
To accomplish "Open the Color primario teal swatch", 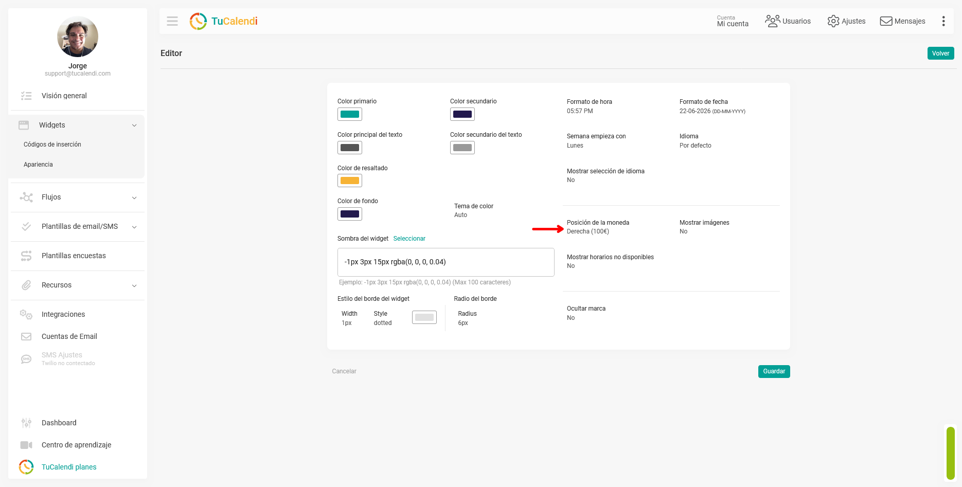I will (x=350, y=114).
